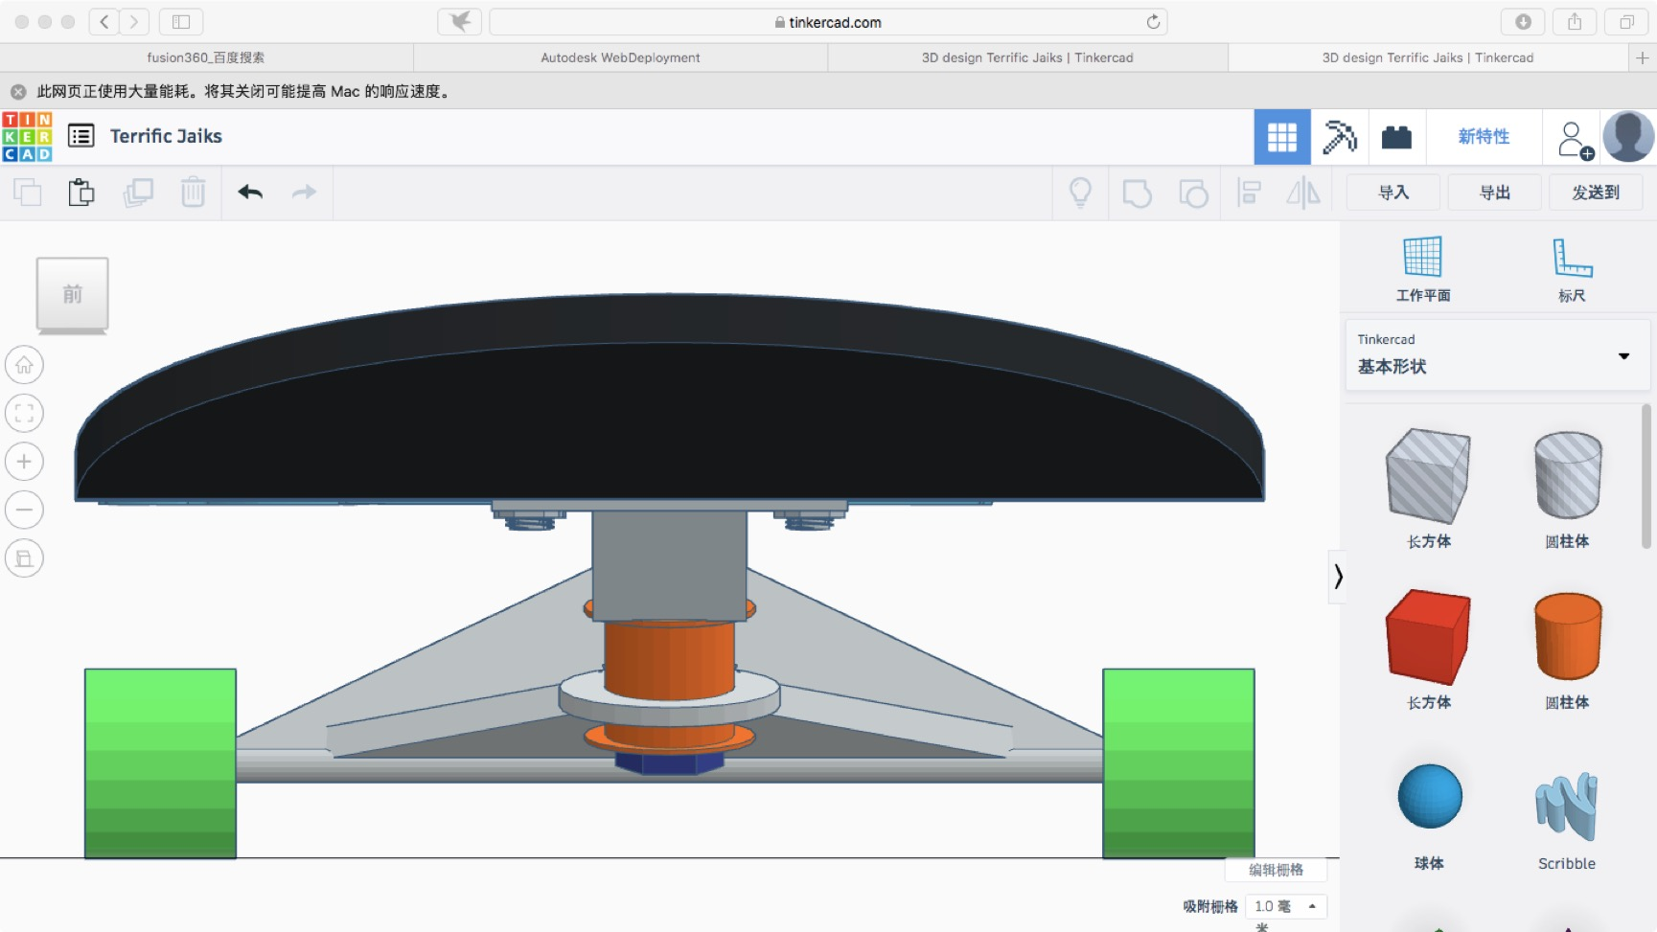
Task: Switch to the first 3D design Tinkercad tab
Action: coord(1027,57)
